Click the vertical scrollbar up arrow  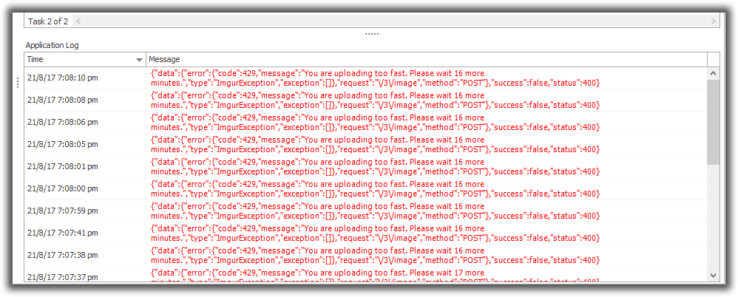(x=713, y=73)
